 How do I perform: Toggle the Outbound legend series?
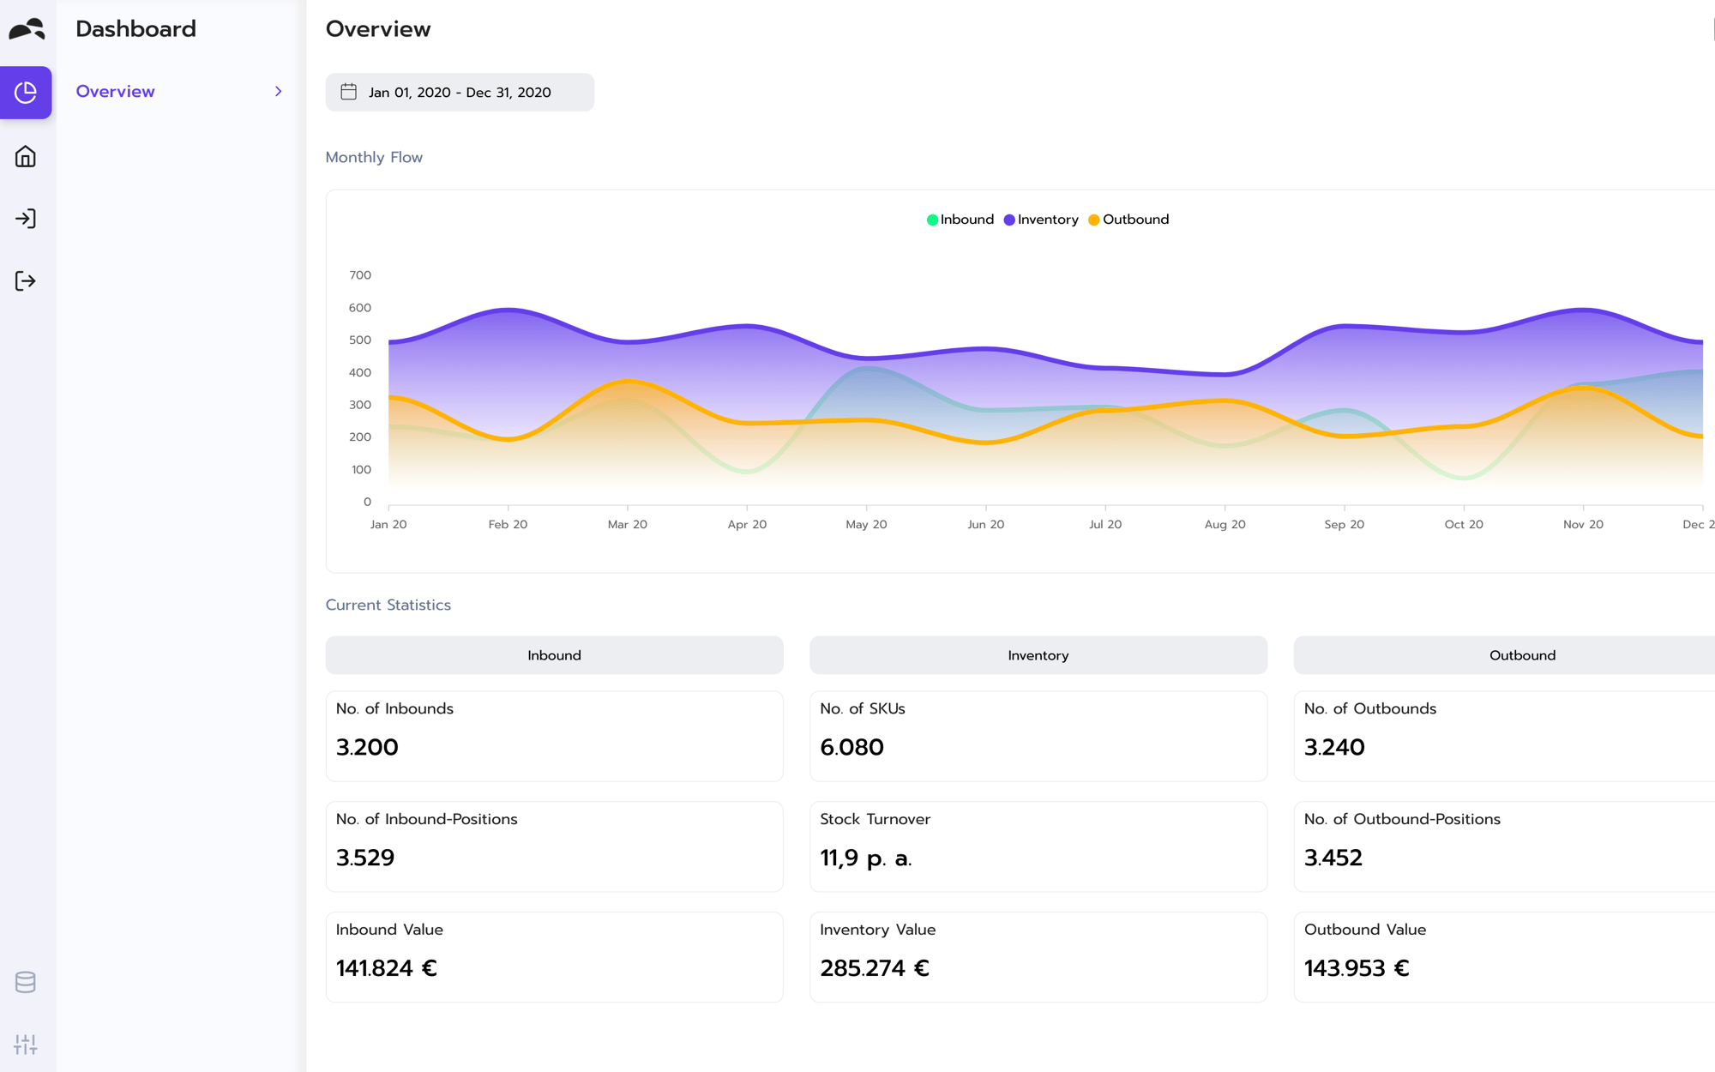click(1128, 220)
